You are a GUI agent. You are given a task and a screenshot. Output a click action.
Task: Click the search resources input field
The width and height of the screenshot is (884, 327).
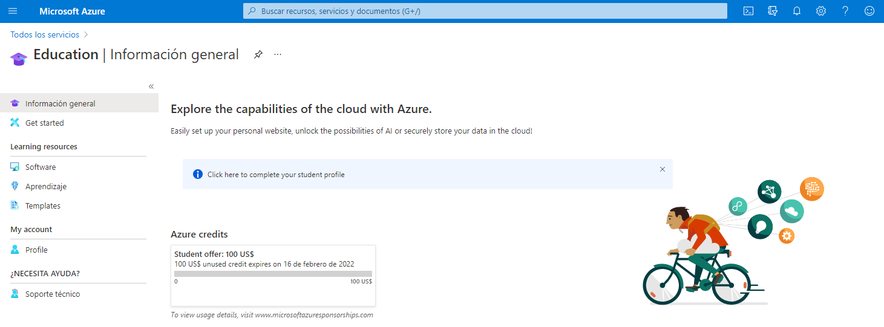[x=484, y=11]
